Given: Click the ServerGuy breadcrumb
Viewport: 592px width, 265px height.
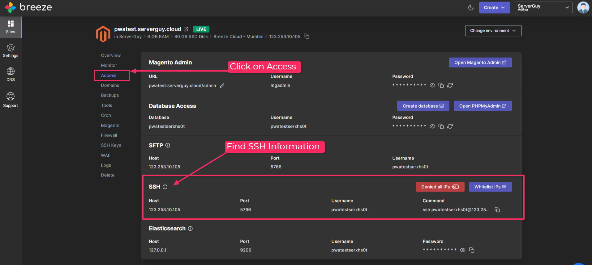Looking at the screenshot, I should (130, 37).
